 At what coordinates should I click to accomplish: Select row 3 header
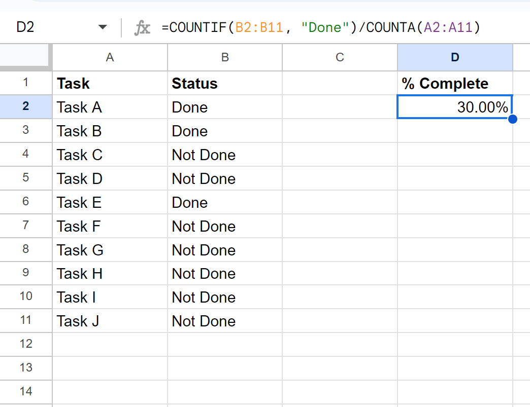26,130
